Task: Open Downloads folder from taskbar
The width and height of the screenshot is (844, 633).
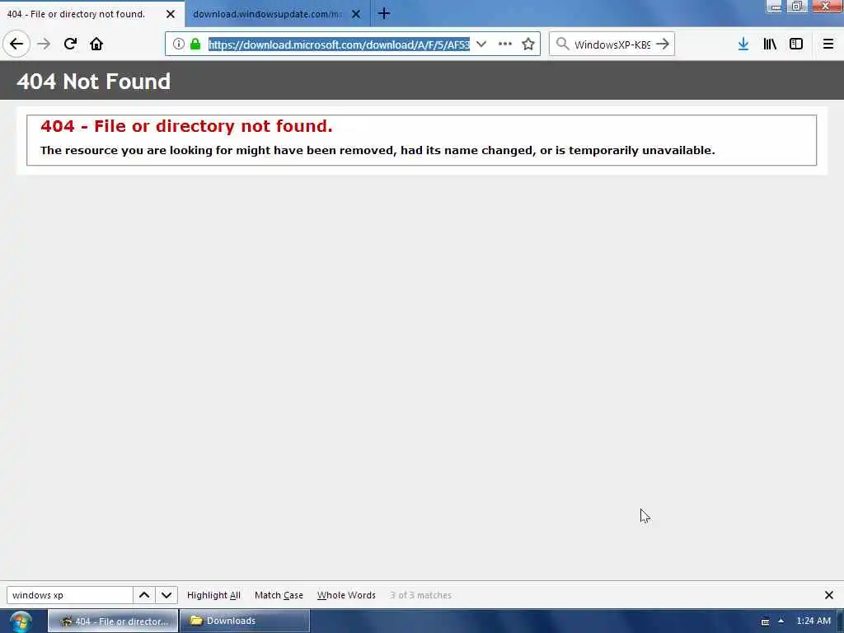Action: tap(245, 621)
